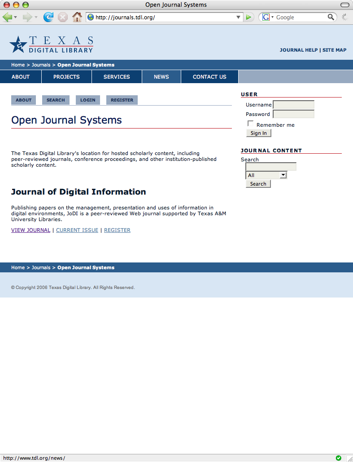
Task: Click the magnifying glass search icon
Action: click(x=331, y=17)
